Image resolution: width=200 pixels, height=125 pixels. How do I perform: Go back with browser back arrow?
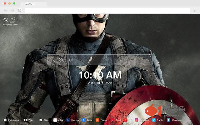pos(6,10)
